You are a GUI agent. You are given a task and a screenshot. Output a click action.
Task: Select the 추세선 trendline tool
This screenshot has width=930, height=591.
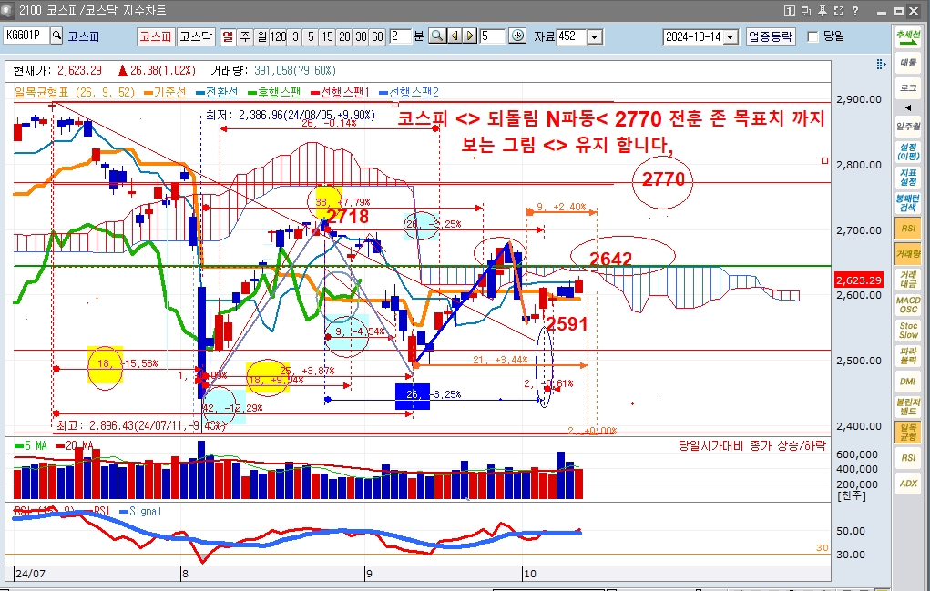[908, 36]
